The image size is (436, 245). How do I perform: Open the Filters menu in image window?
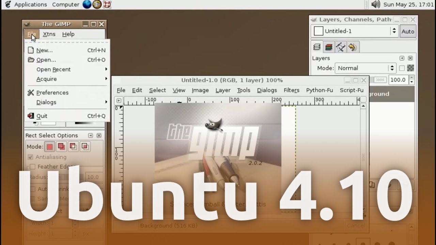[291, 90]
